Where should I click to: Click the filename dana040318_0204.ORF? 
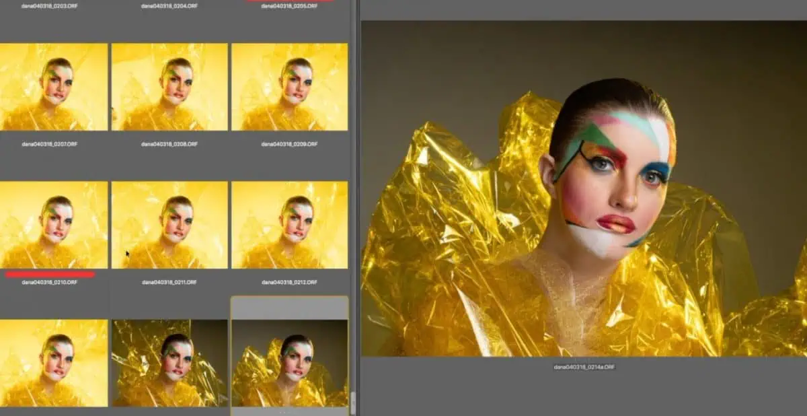169,5
